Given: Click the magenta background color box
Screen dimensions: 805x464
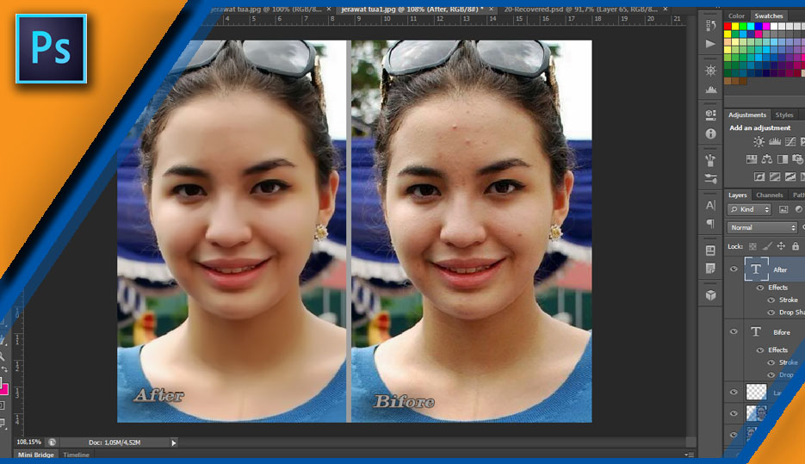Looking at the screenshot, I should (3, 390).
